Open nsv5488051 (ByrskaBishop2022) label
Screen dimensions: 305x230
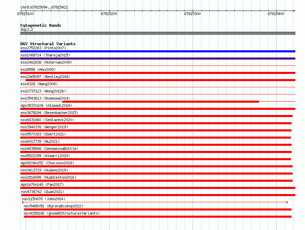pyautogui.click(x=53, y=206)
